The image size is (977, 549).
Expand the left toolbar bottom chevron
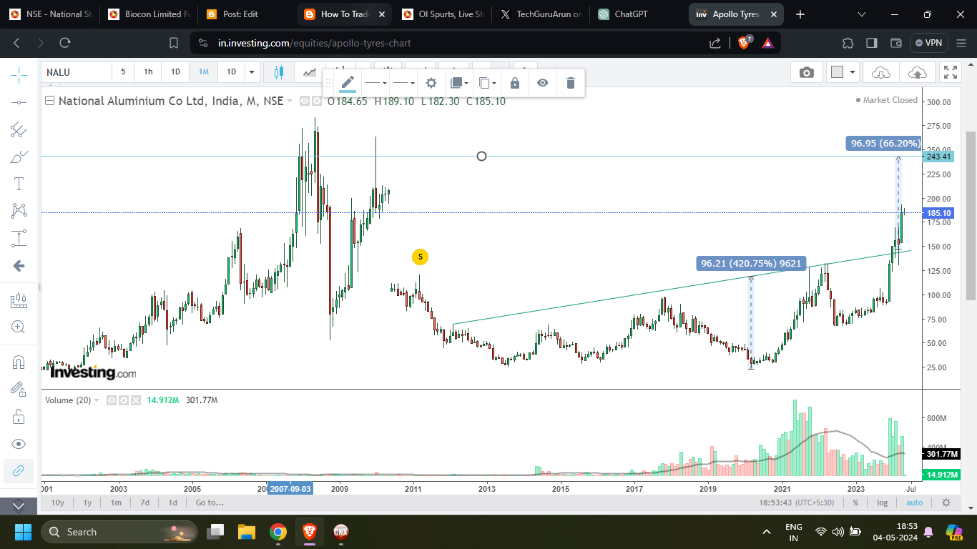click(x=19, y=505)
